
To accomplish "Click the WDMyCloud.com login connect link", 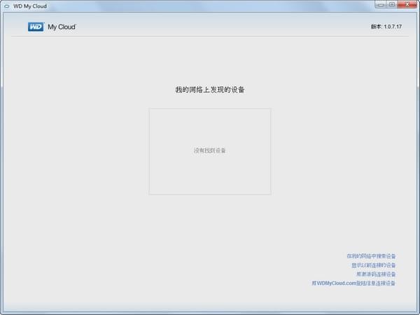I will 353,283.
